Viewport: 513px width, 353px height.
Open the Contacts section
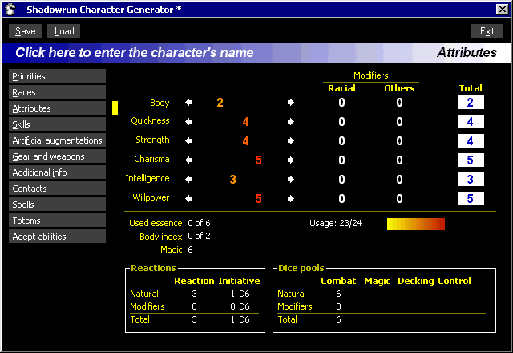pos(57,189)
